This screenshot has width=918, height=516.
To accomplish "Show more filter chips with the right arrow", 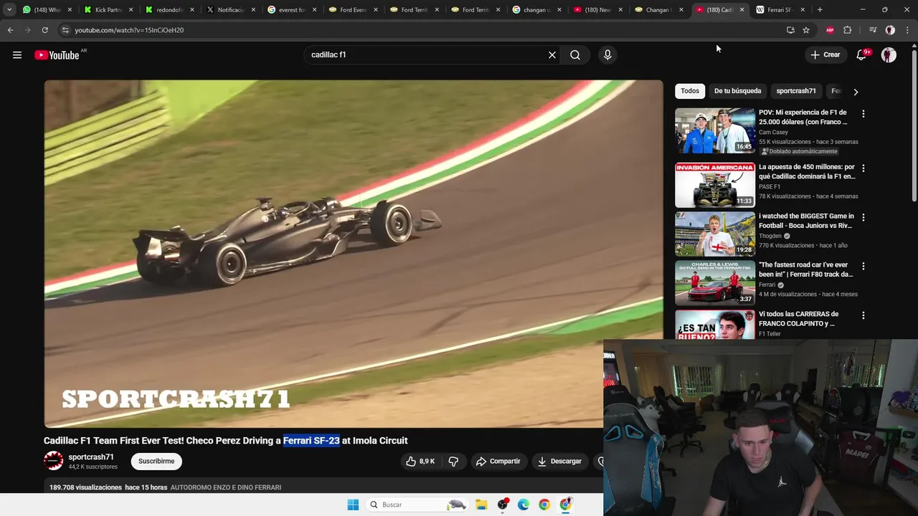I will point(856,92).
